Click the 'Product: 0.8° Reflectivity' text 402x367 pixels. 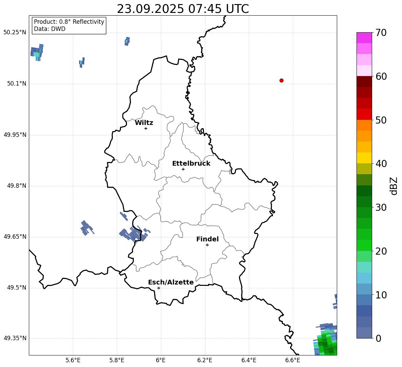(x=69, y=22)
